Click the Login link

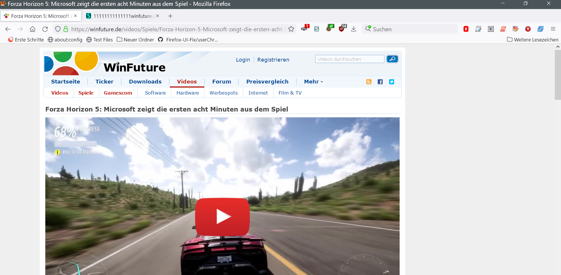pos(243,60)
